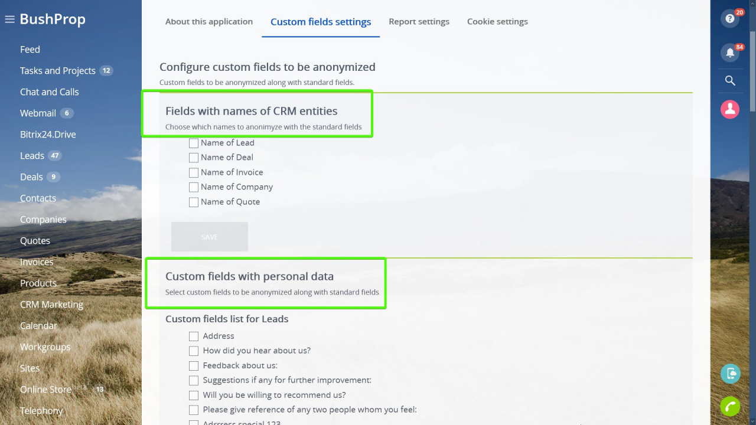Open Tasks and Projects in sidebar
The height and width of the screenshot is (425, 756).
pyautogui.click(x=58, y=70)
